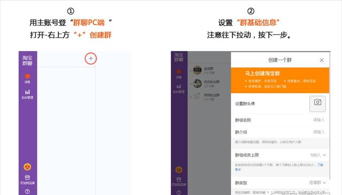The height and width of the screenshot is (195, 342).
Task: Click the 淘宝群聊 logo in the undimmed sidebar
Action: pyautogui.click(x=27, y=60)
